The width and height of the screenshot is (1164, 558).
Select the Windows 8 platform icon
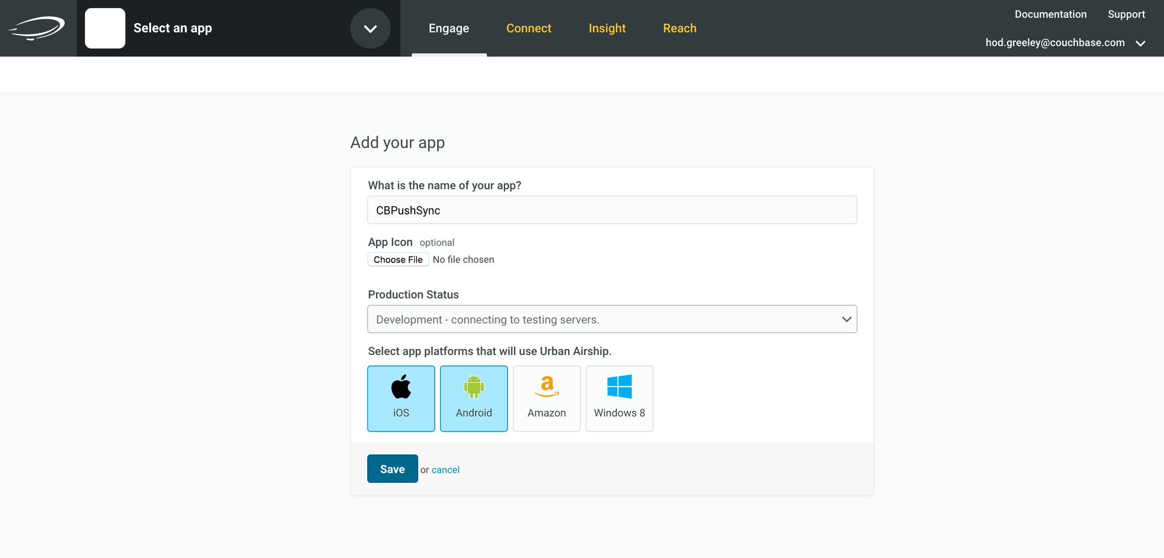(619, 398)
